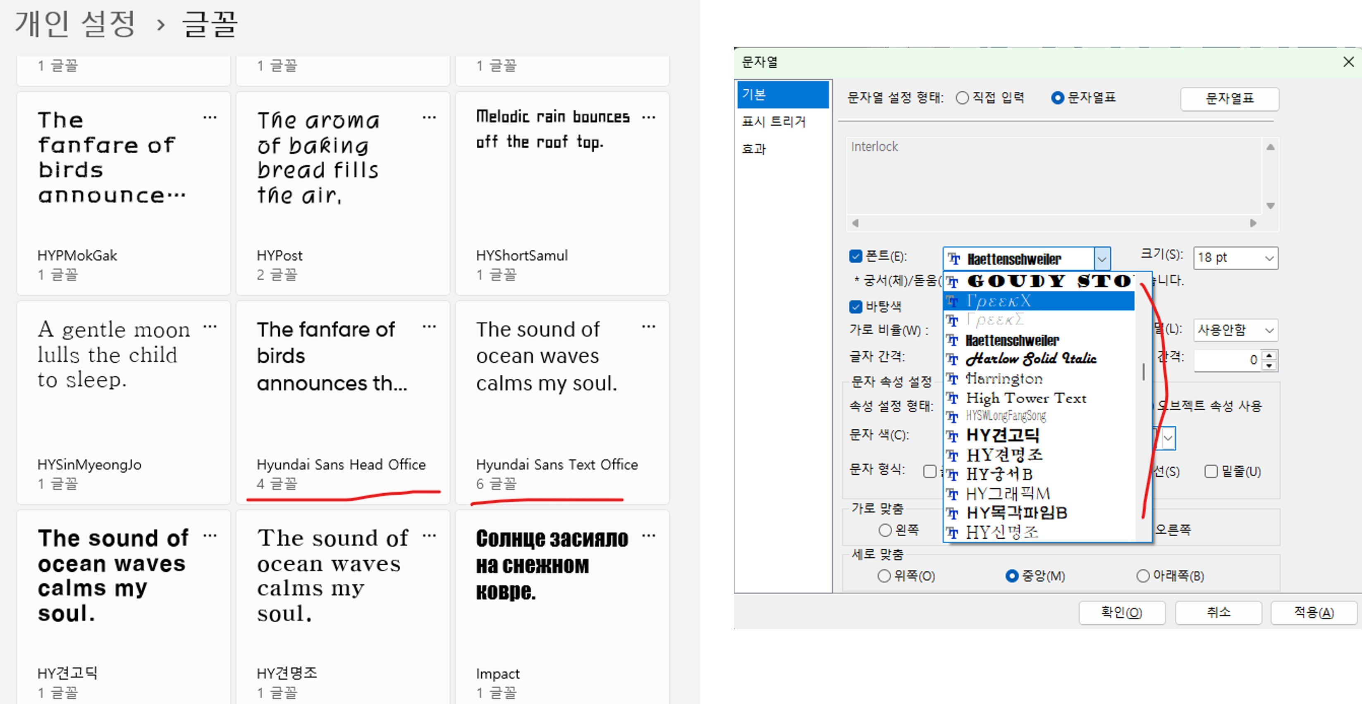
Task: Enable the 밑줄(U) underline checkbox
Action: pos(1211,472)
